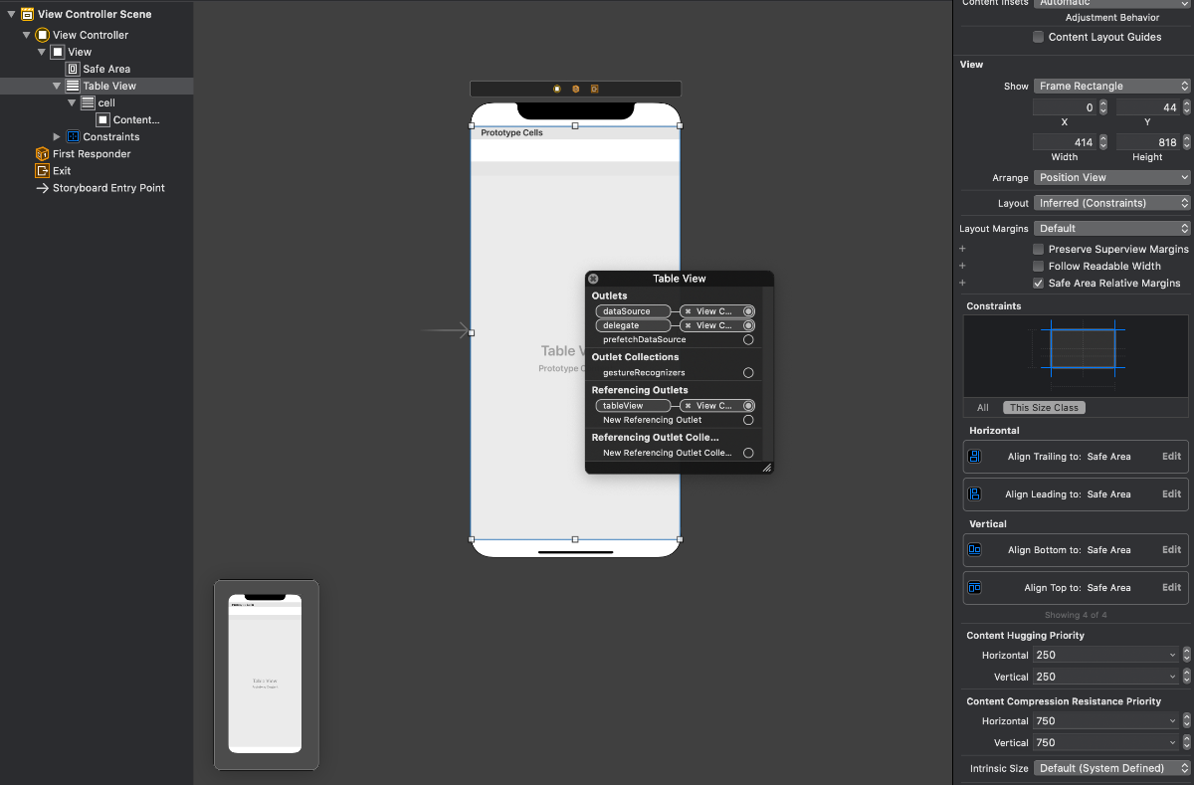This screenshot has height=785, width=1194.
Task: Click First Responder icon in scene dock
Action: 575,89
